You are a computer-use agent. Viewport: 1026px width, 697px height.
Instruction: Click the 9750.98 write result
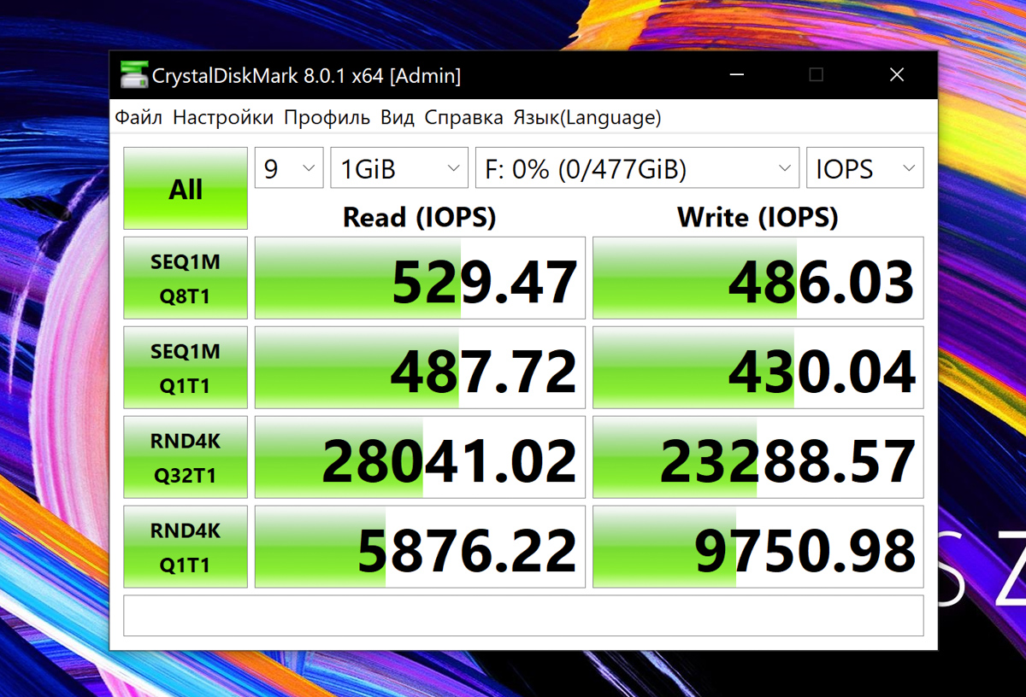758,548
